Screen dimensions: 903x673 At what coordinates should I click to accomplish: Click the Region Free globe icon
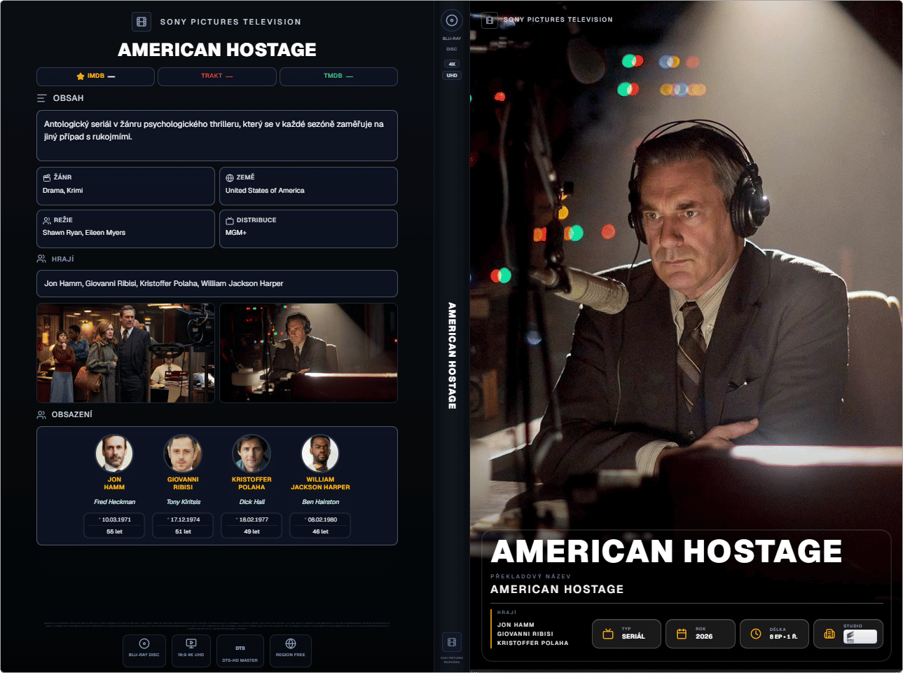[x=291, y=644]
